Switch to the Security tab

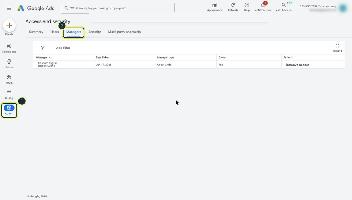tap(94, 32)
